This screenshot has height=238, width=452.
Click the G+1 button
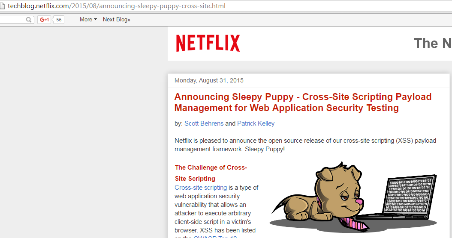pos(44,20)
